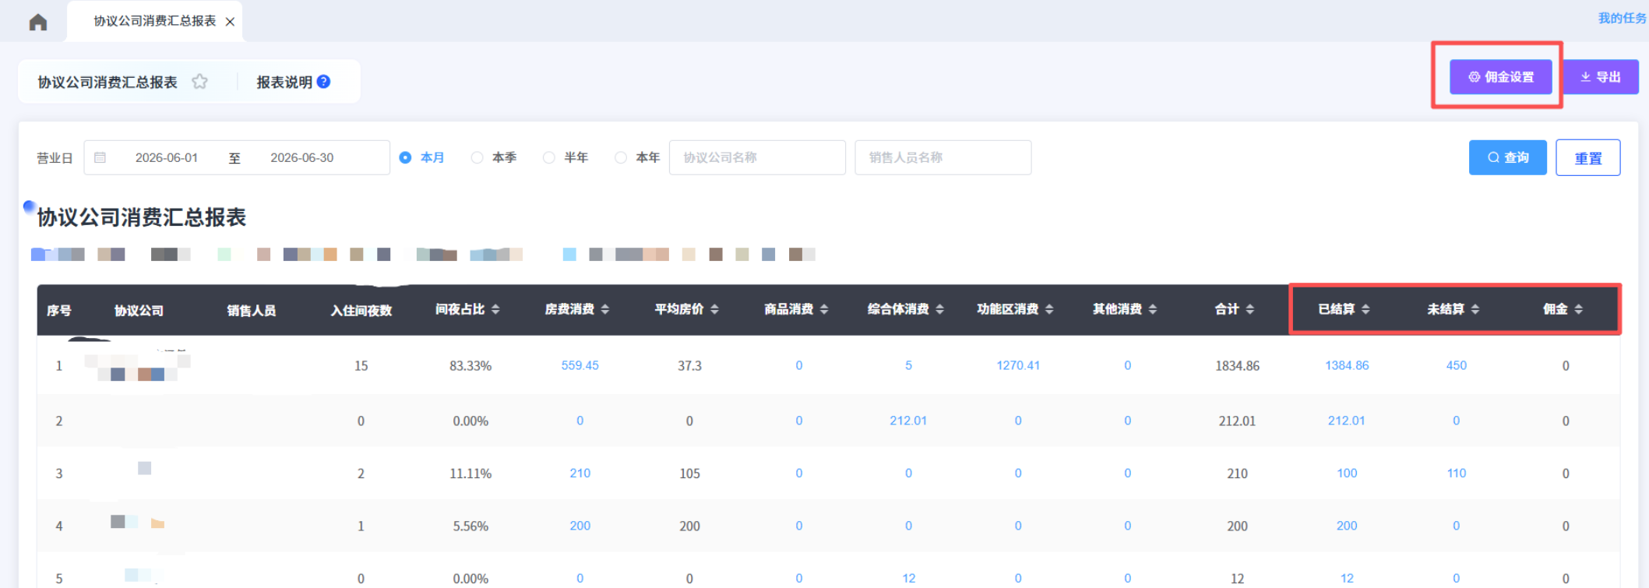Viewport: 1649px width, 588px height.
Task: Sort by 未结算 column arrows
Action: (x=1475, y=309)
